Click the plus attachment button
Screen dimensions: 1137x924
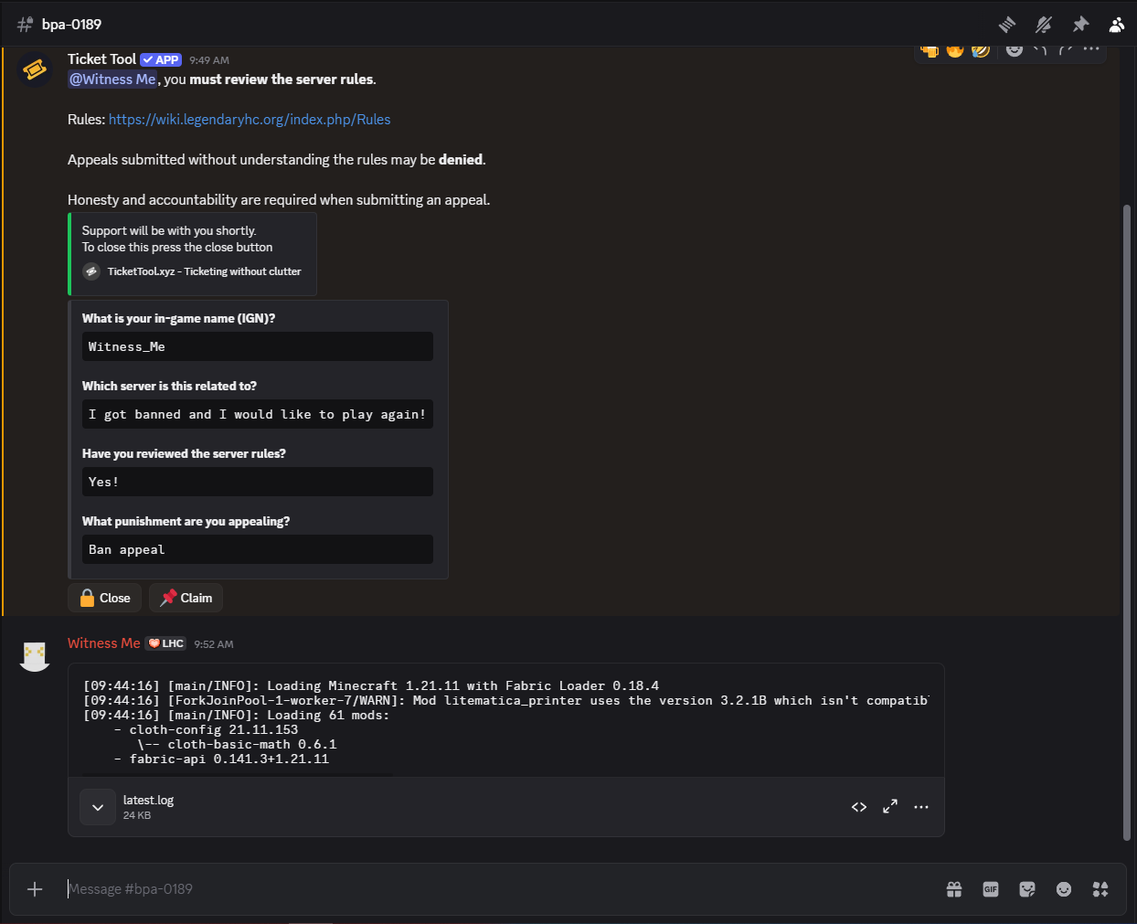click(x=35, y=889)
